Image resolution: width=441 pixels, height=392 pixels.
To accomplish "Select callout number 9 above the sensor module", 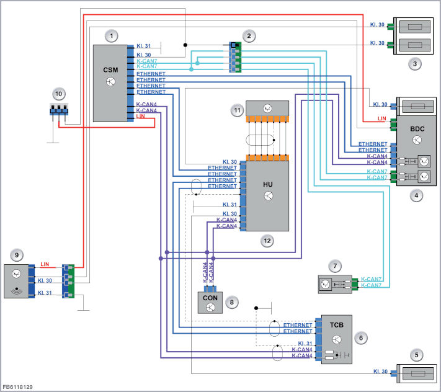I will coord(17,255).
